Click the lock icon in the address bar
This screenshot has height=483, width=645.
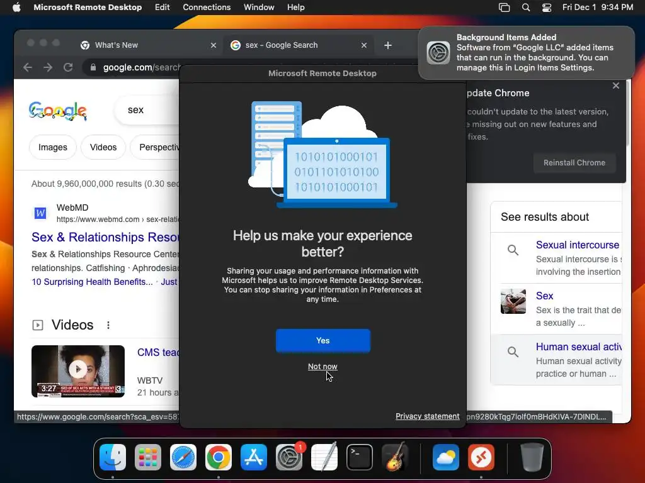(x=93, y=67)
